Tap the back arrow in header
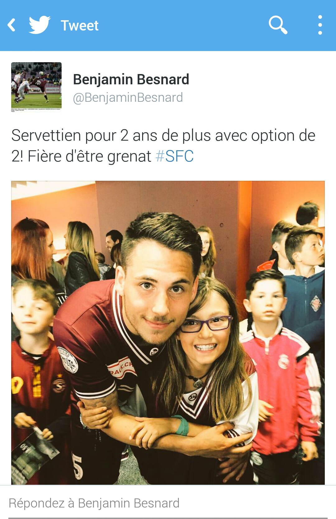Image resolution: width=336 pixels, height=519 pixels. coord(12,25)
